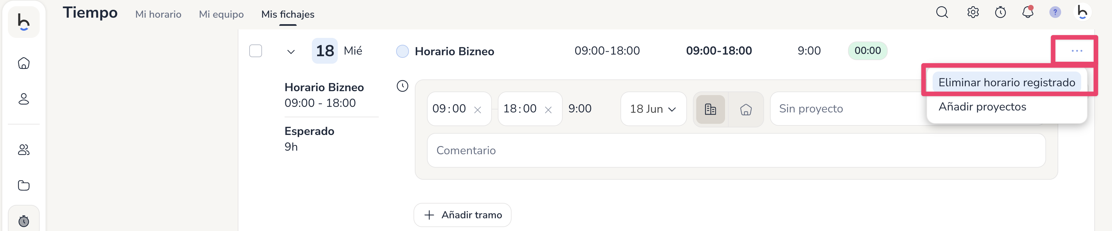The image size is (1112, 231).
Task: Choose Eliminar horario registrado
Action: click(1006, 83)
